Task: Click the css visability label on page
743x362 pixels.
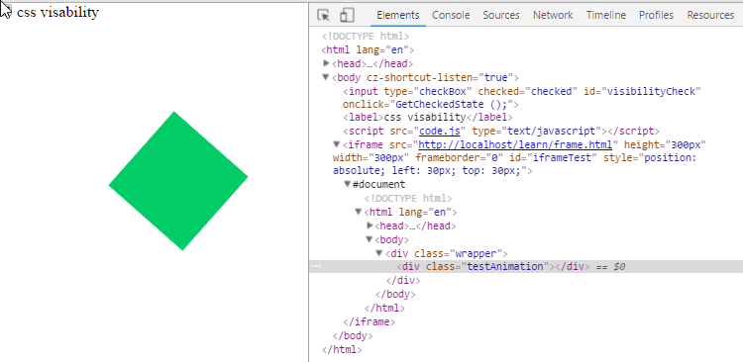Action: (57, 12)
